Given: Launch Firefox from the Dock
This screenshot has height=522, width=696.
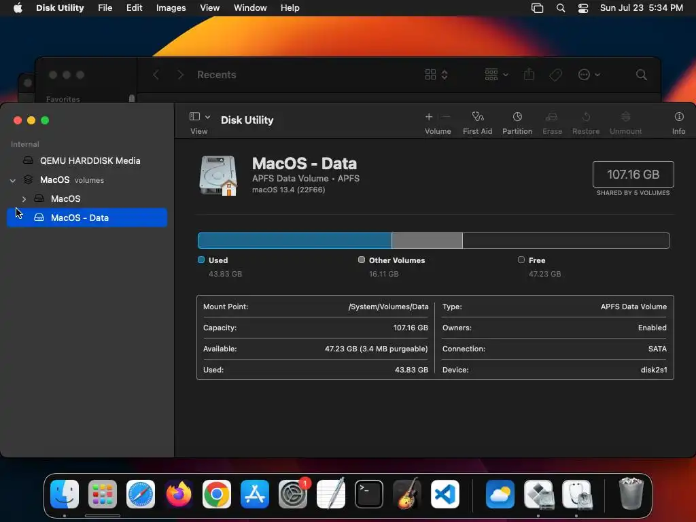Looking at the screenshot, I should tap(179, 494).
